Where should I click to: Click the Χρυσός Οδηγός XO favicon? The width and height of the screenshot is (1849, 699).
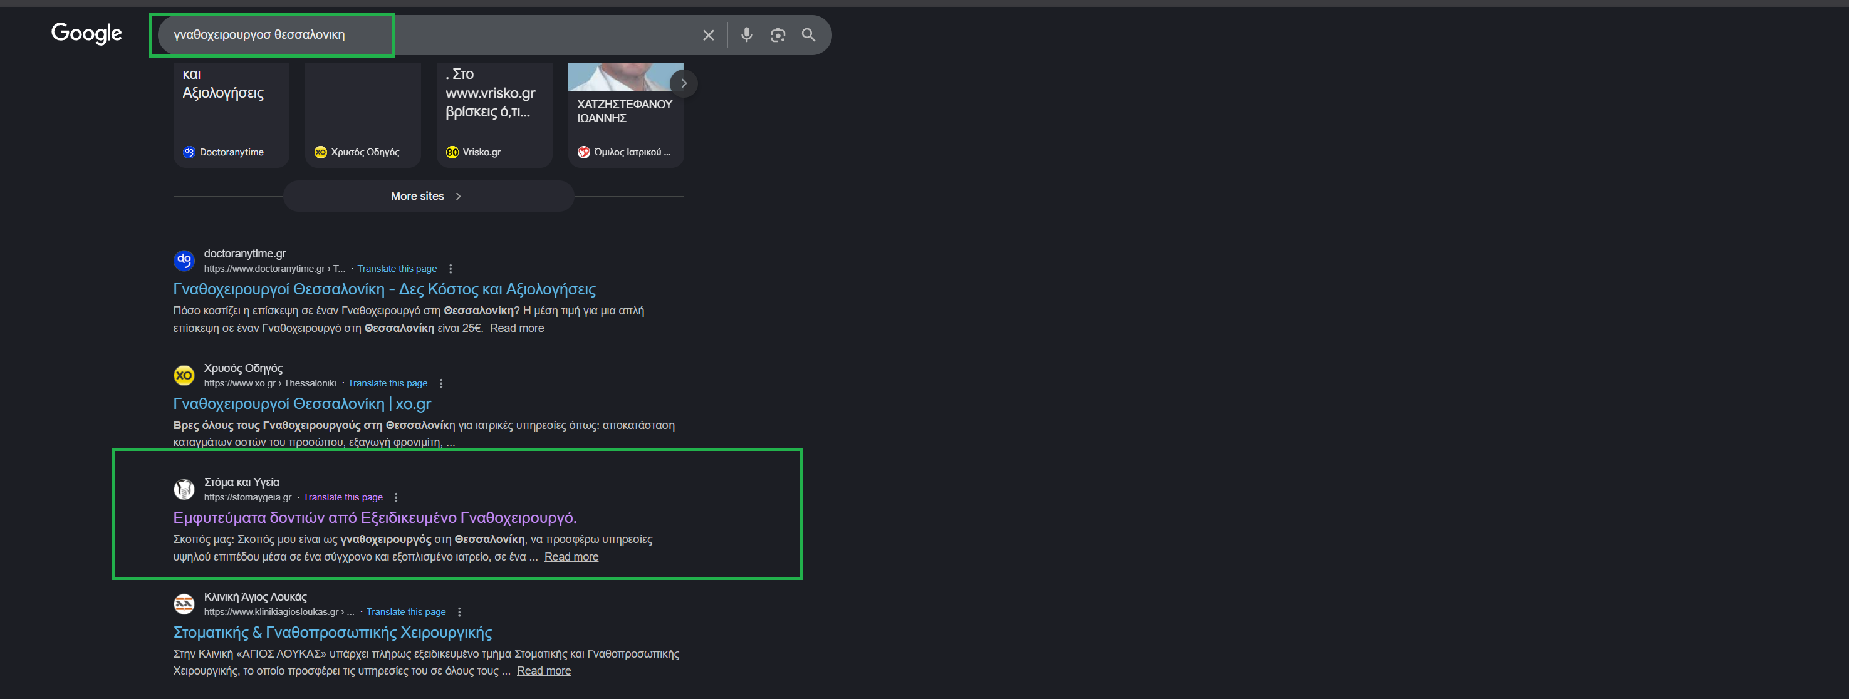[x=184, y=375]
